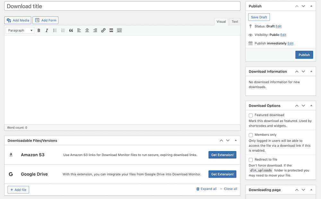Enable the Redirect to file checkbox
Image resolution: width=321 pixels, height=199 pixels.
click(x=251, y=160)
